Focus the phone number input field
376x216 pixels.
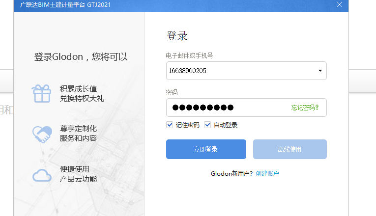246,71
